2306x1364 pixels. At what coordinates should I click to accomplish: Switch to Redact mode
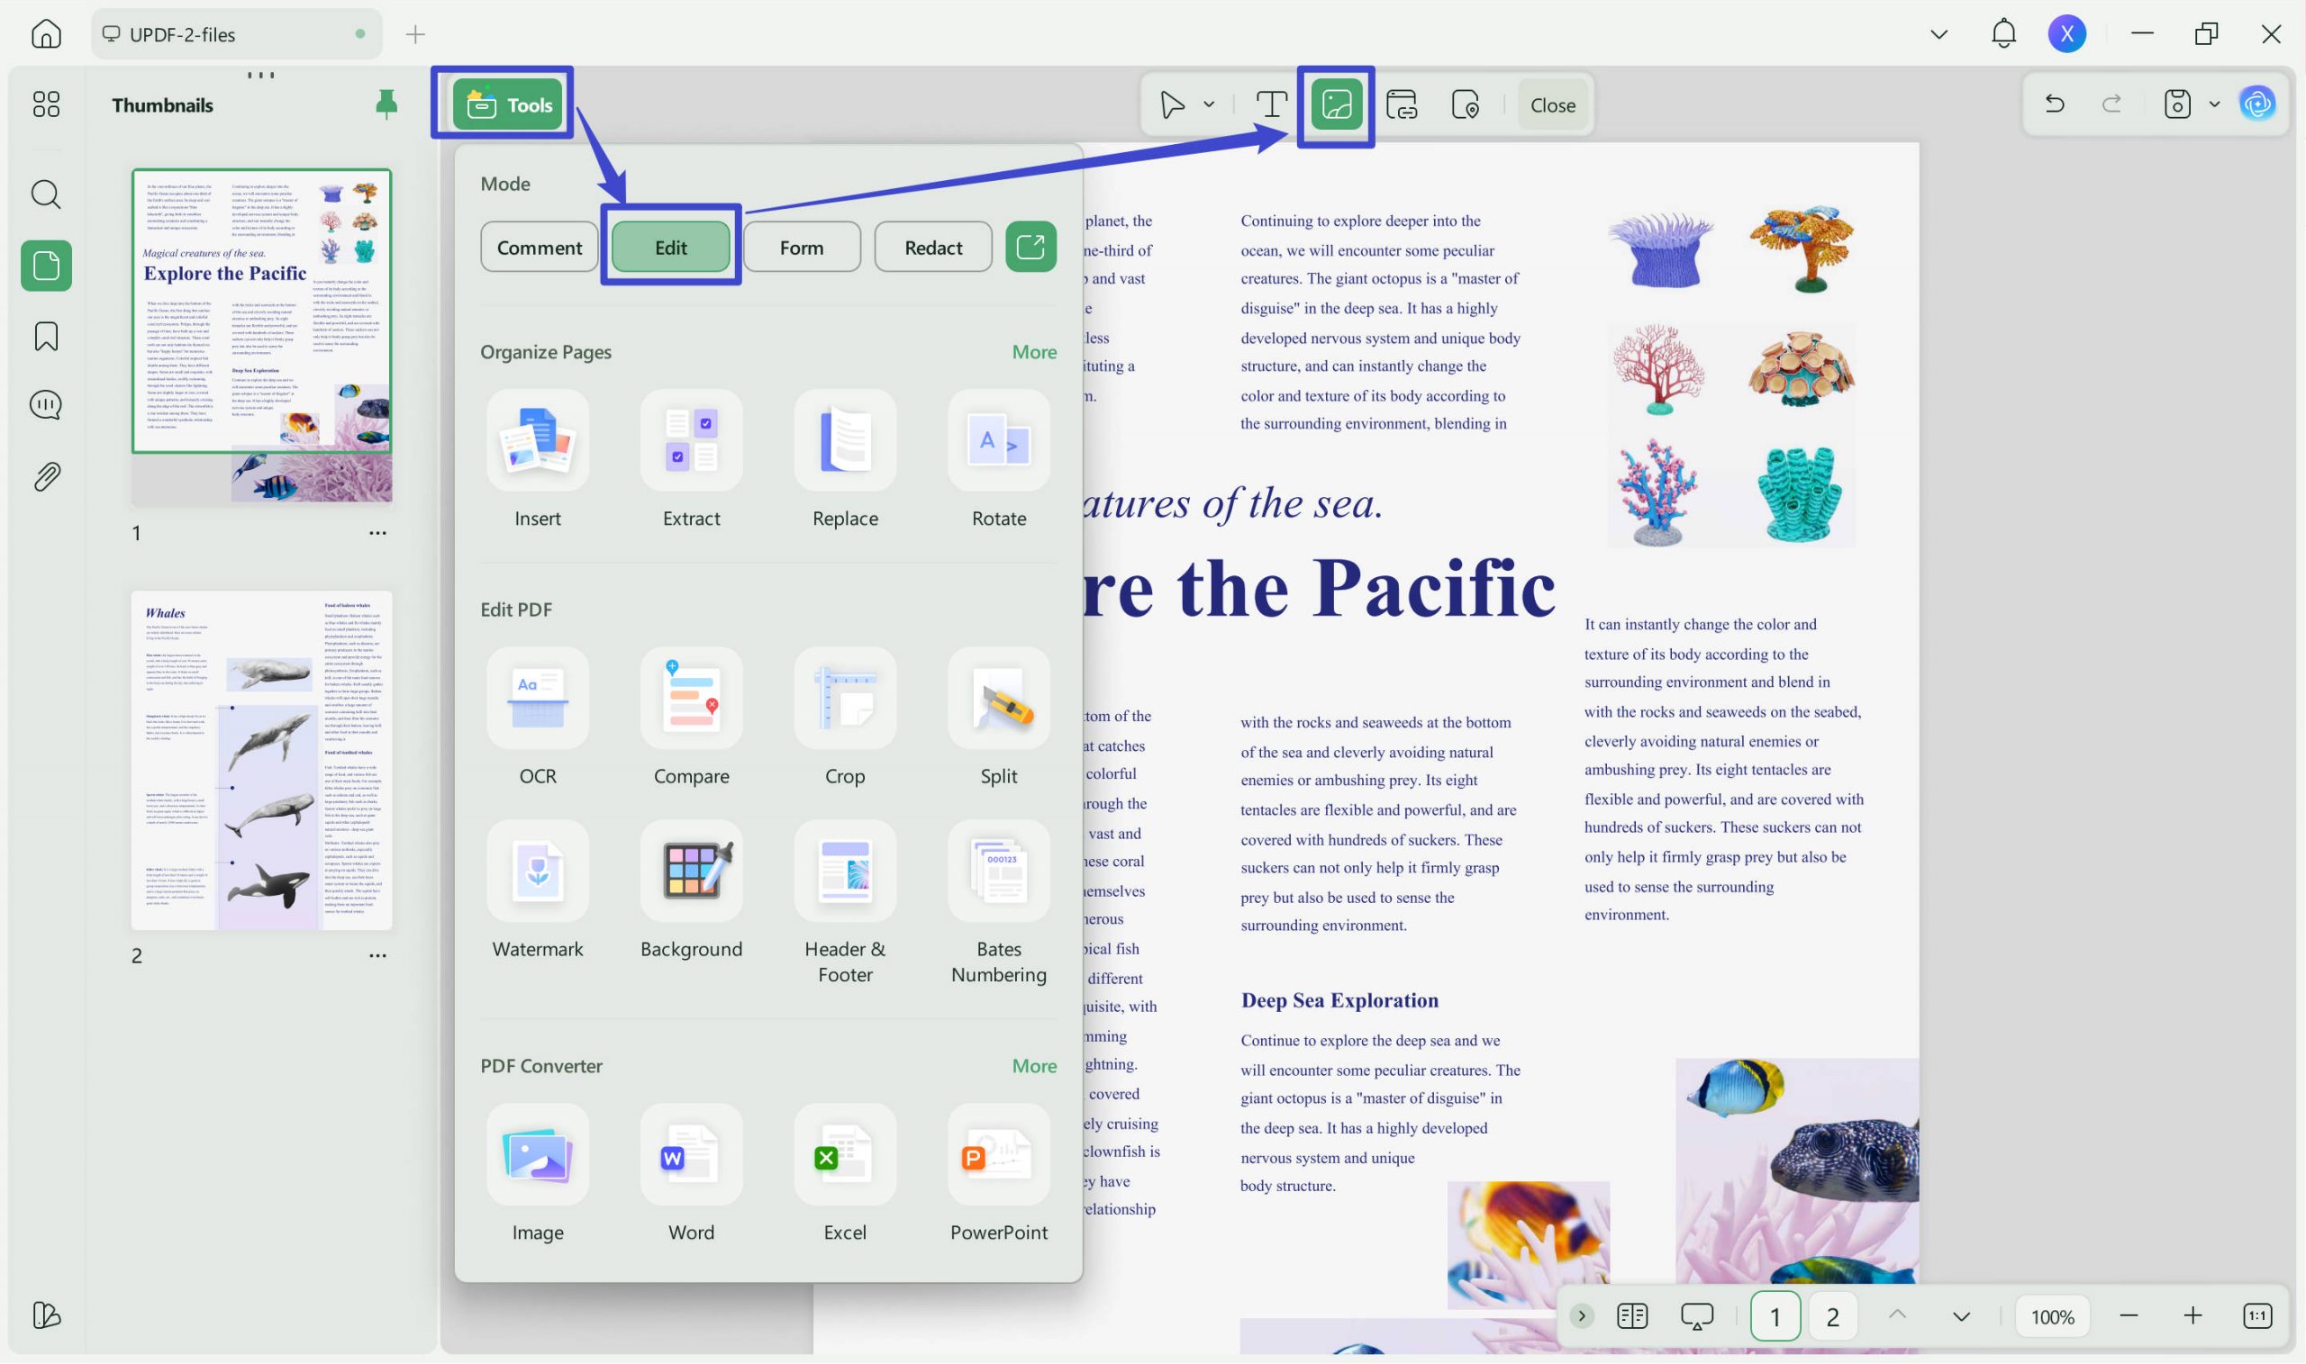point(933,247)
